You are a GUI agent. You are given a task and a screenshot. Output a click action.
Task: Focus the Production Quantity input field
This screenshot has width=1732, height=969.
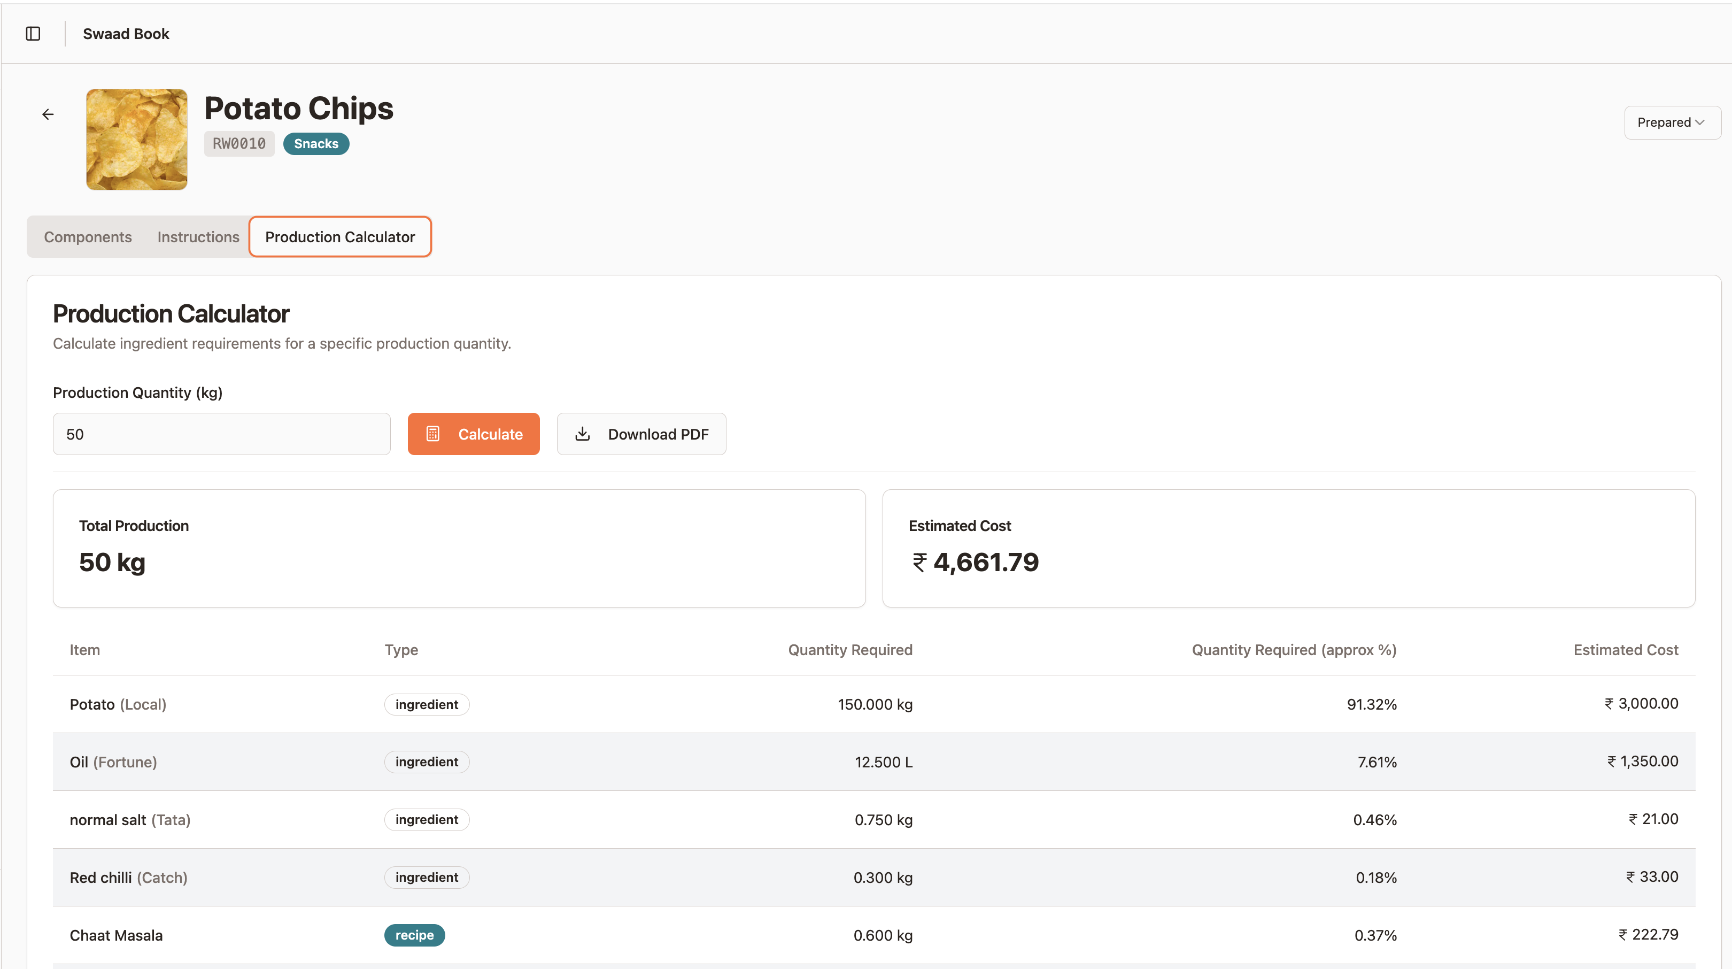222,434
